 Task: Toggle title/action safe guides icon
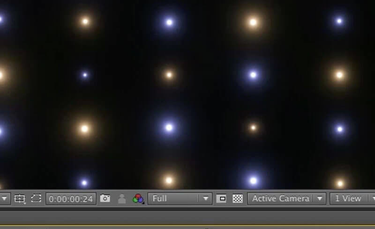[x=20, y=199]
